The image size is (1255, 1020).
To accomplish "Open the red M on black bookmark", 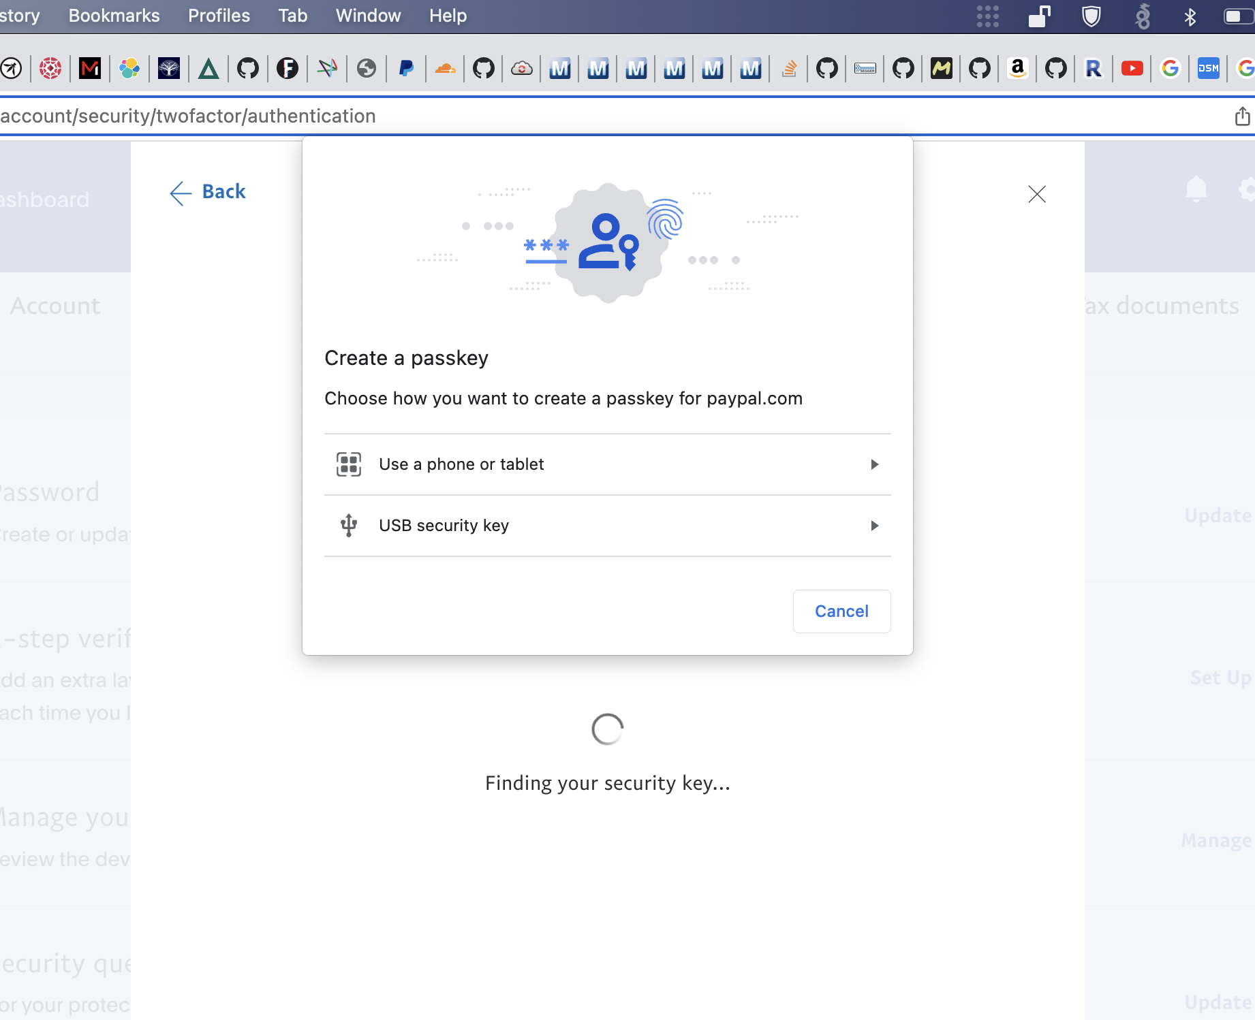I will pos(90,68).
